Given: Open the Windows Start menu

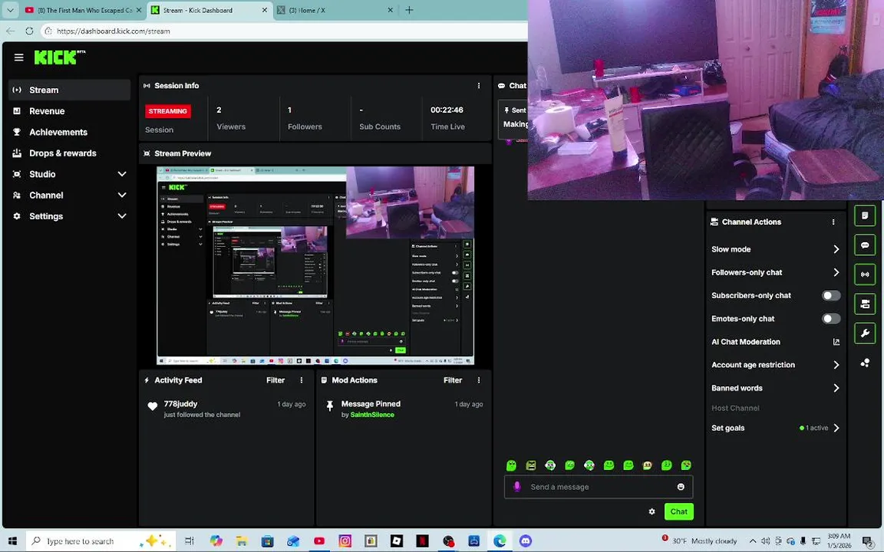Looking at the screenshot, I should click(12, 540).
